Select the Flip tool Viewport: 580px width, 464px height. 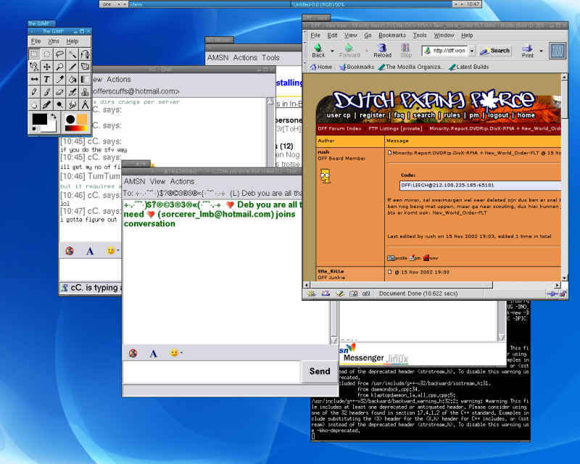click(34, 79)
